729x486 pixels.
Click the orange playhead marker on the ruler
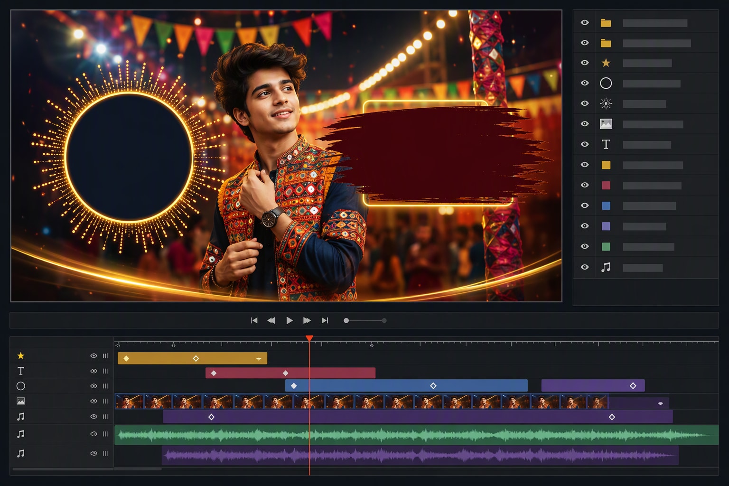[x=309, y=338]
